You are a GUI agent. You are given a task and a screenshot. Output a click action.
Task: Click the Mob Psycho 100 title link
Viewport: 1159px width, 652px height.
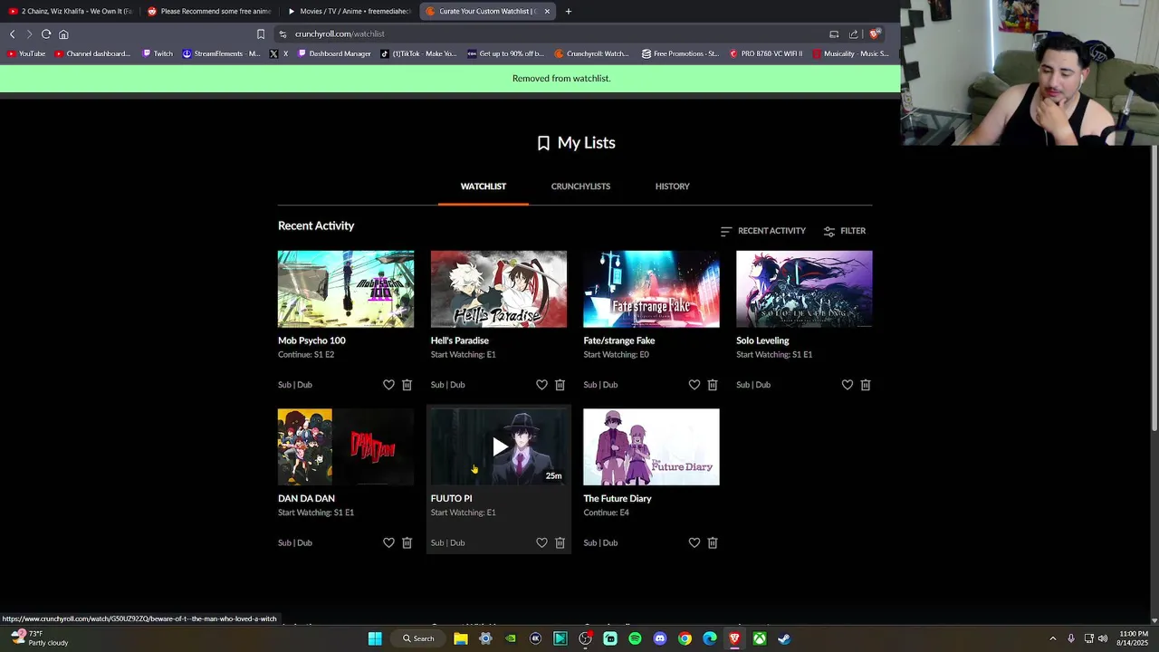(311, 340)
